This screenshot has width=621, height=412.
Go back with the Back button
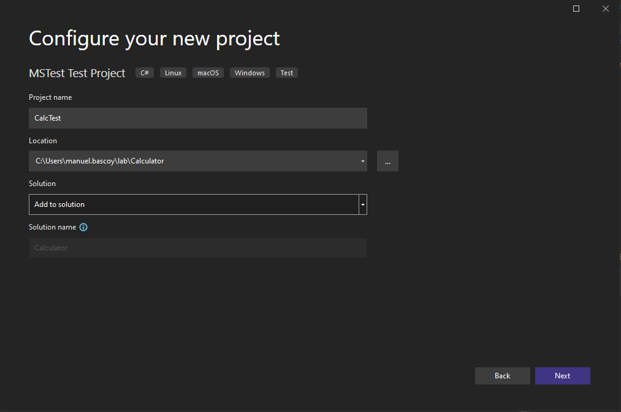[x=502, y=376]
